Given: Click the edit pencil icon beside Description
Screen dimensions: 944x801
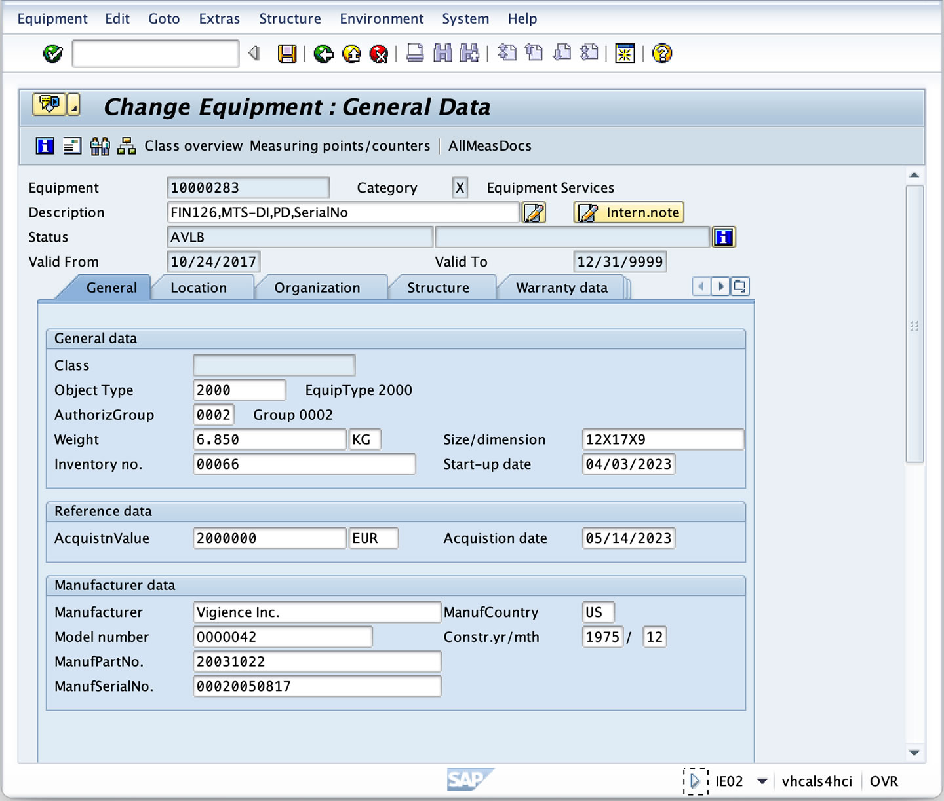Looking at the screenshot, I should click(534, 212).
